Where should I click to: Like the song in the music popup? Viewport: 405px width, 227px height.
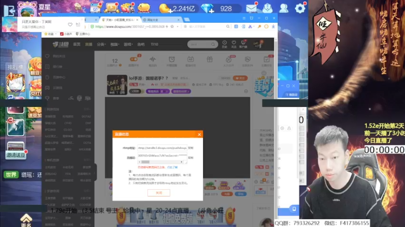point(70,24)
